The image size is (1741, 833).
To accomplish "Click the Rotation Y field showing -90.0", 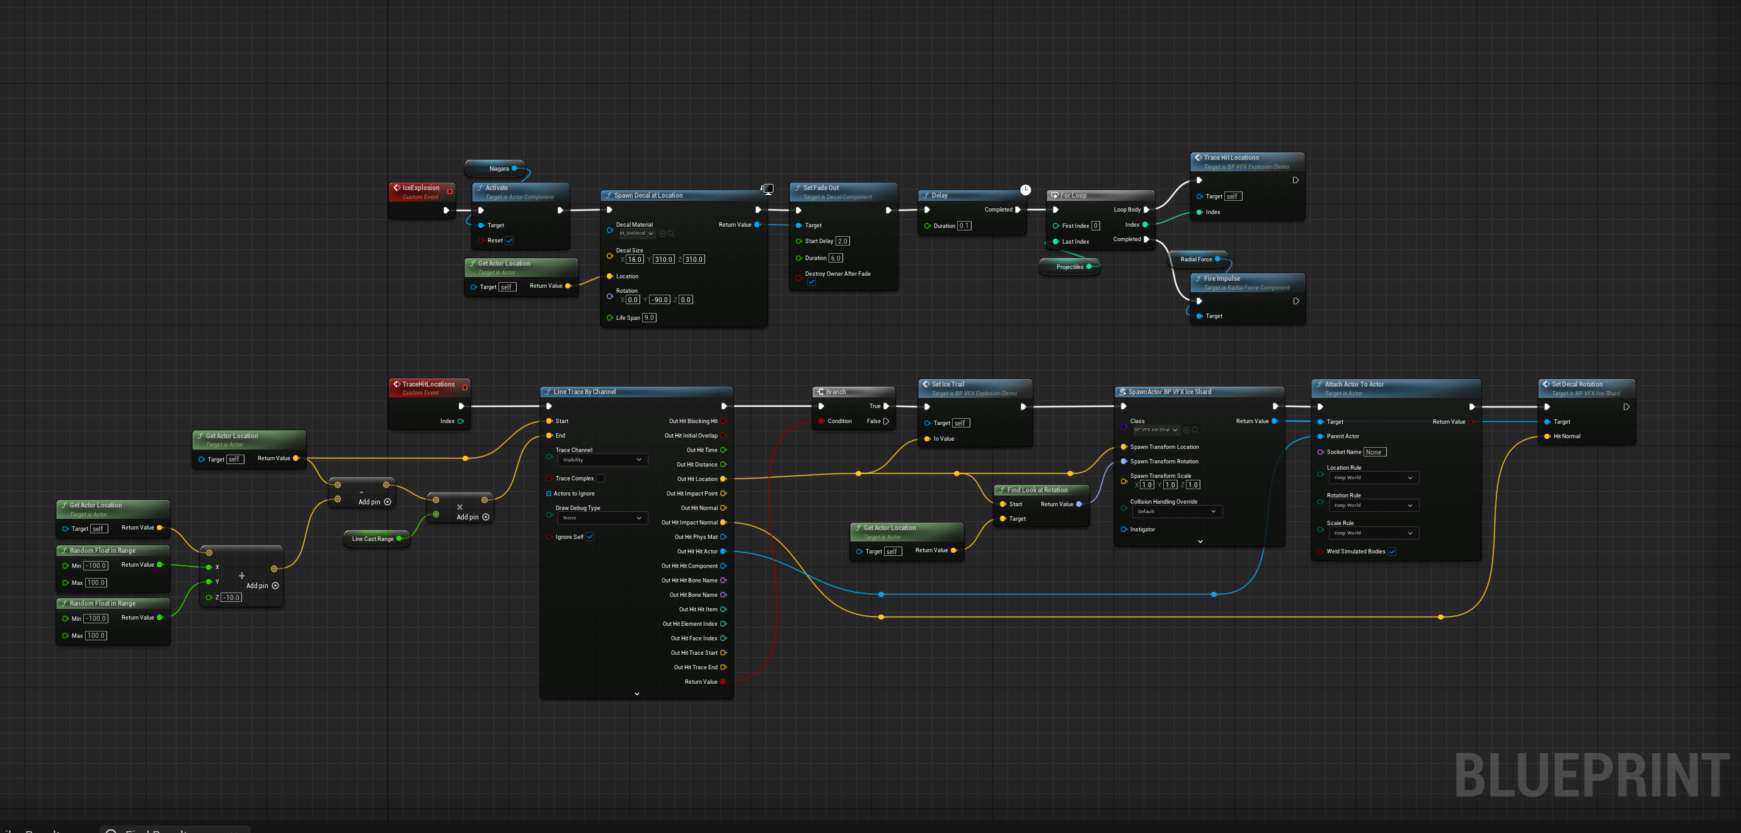I will [660, 300].
